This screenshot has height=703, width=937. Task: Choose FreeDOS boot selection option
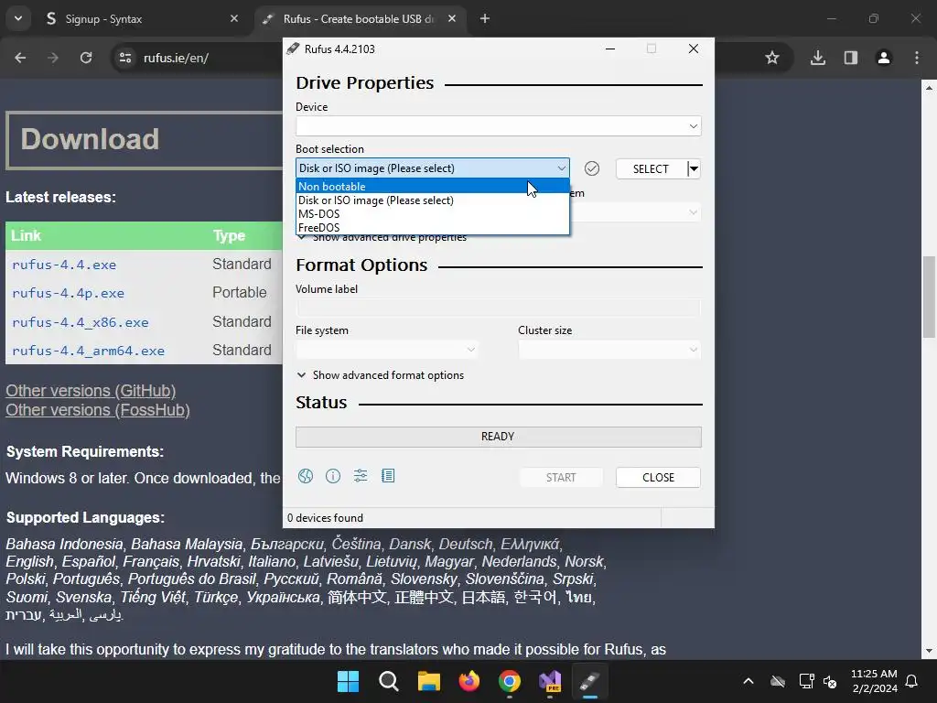tap(433, 228)
